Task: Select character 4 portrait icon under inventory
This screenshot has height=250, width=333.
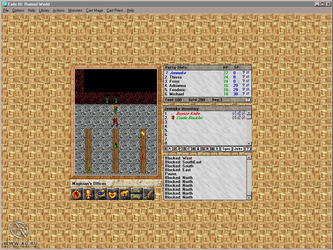Action: point(198,149)
